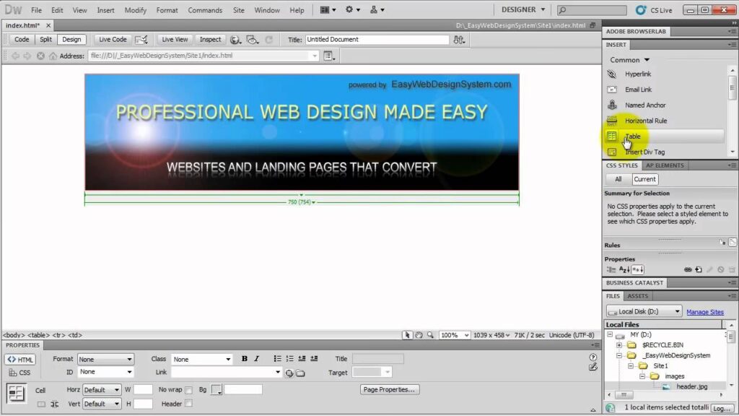Expand the Local Disk (D:) site dropdown
739x416 pixels.
pyautogui.click(x=644, y=311)
